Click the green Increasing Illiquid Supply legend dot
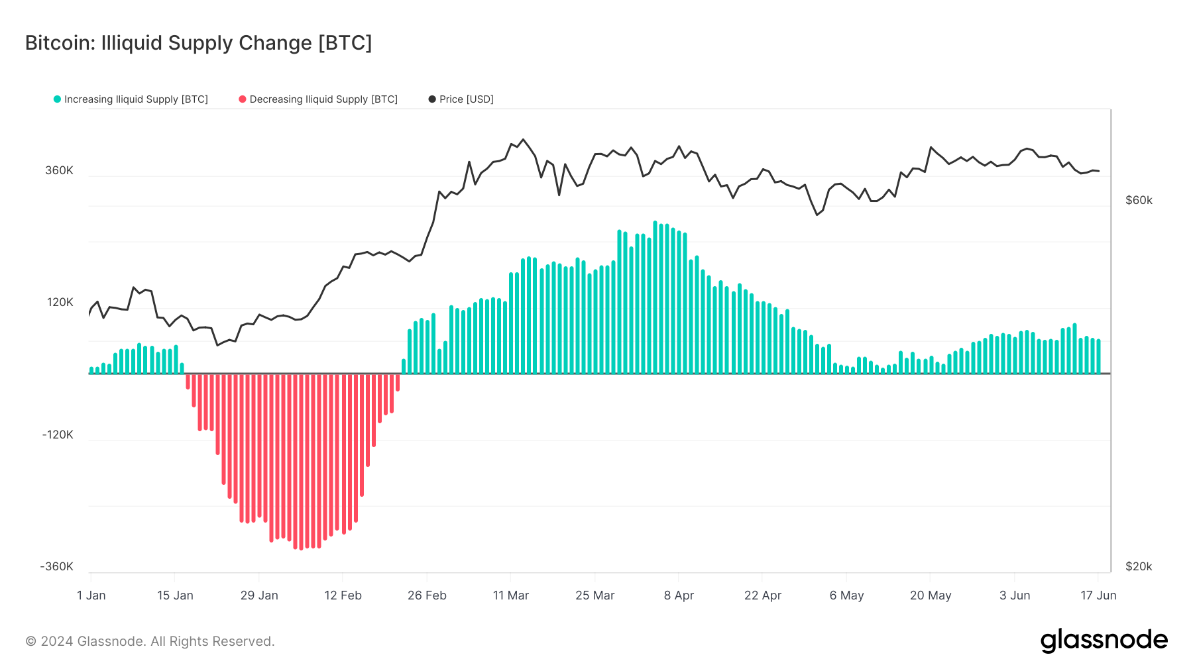The image size is (1193, 671). (57, 99)
